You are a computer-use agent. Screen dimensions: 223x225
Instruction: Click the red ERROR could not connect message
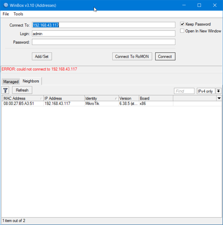pyautogui.click(x=39, y=69)
